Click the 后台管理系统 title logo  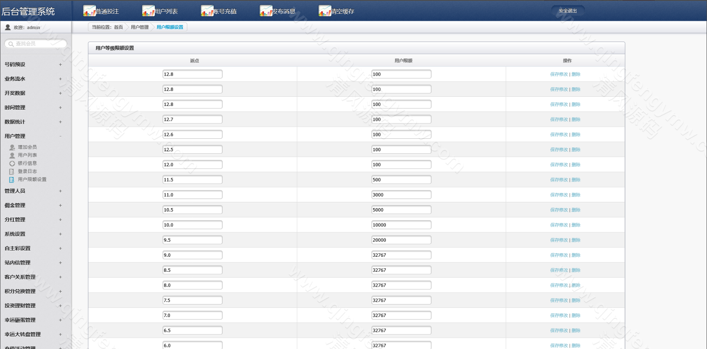point(28,11)
